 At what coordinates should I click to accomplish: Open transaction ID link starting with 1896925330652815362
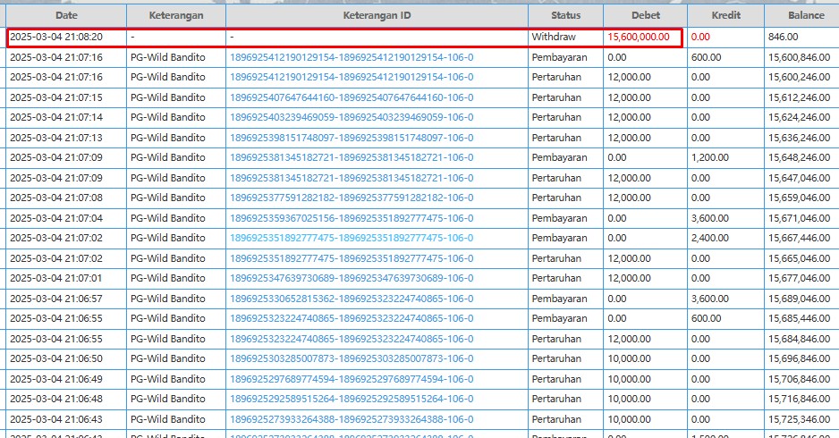[x=352, y=299]
